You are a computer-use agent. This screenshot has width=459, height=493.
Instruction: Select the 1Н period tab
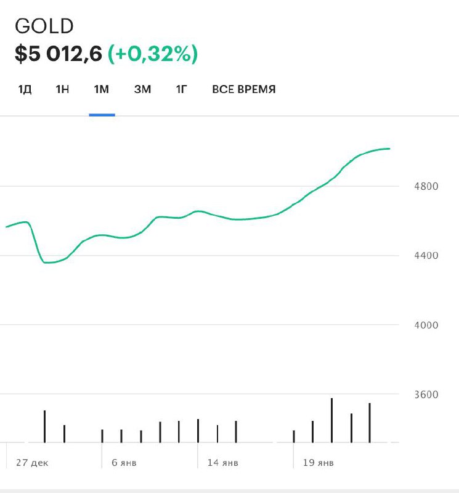pyautogui.click(x=62, y=89)
